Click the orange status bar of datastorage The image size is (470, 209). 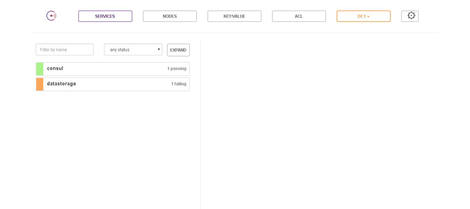(x=40, y=84)
